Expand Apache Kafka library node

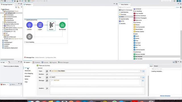(3, 24)
